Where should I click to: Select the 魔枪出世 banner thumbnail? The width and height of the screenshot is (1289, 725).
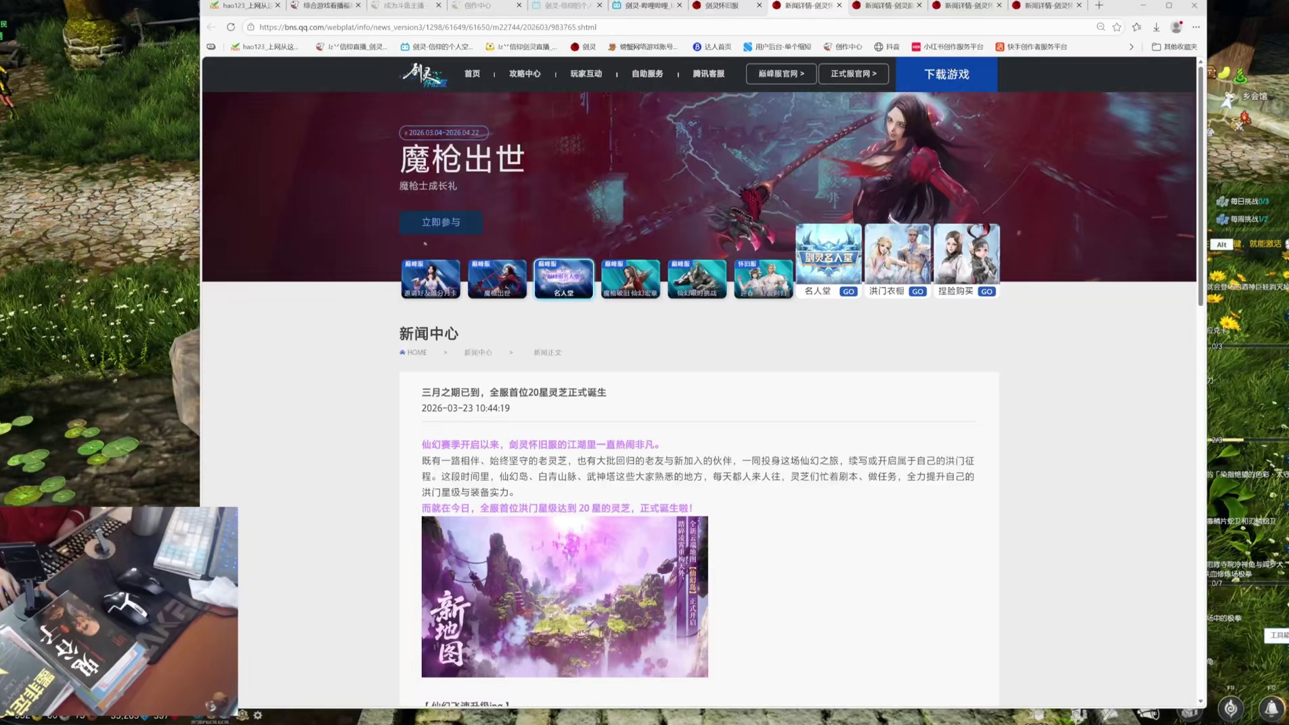coord(497,279)
